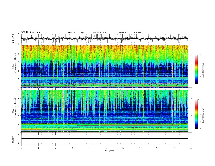
Task: Click the "4" tick on ch.2 frequency axis
Action: pyautogui.click(x=19, y=116)
